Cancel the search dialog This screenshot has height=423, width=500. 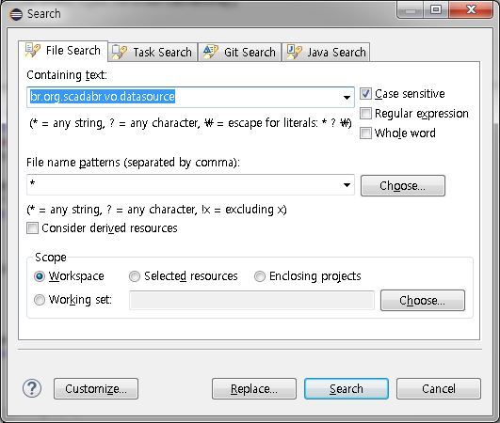click(x=439, y=388)
